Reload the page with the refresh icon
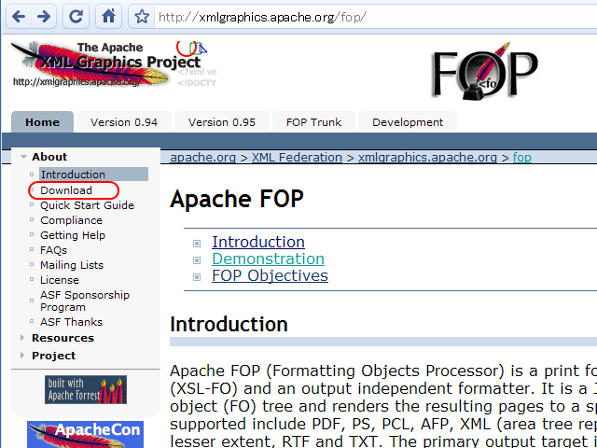The height and width of the screenshot is (448, 597). [76, 17]
